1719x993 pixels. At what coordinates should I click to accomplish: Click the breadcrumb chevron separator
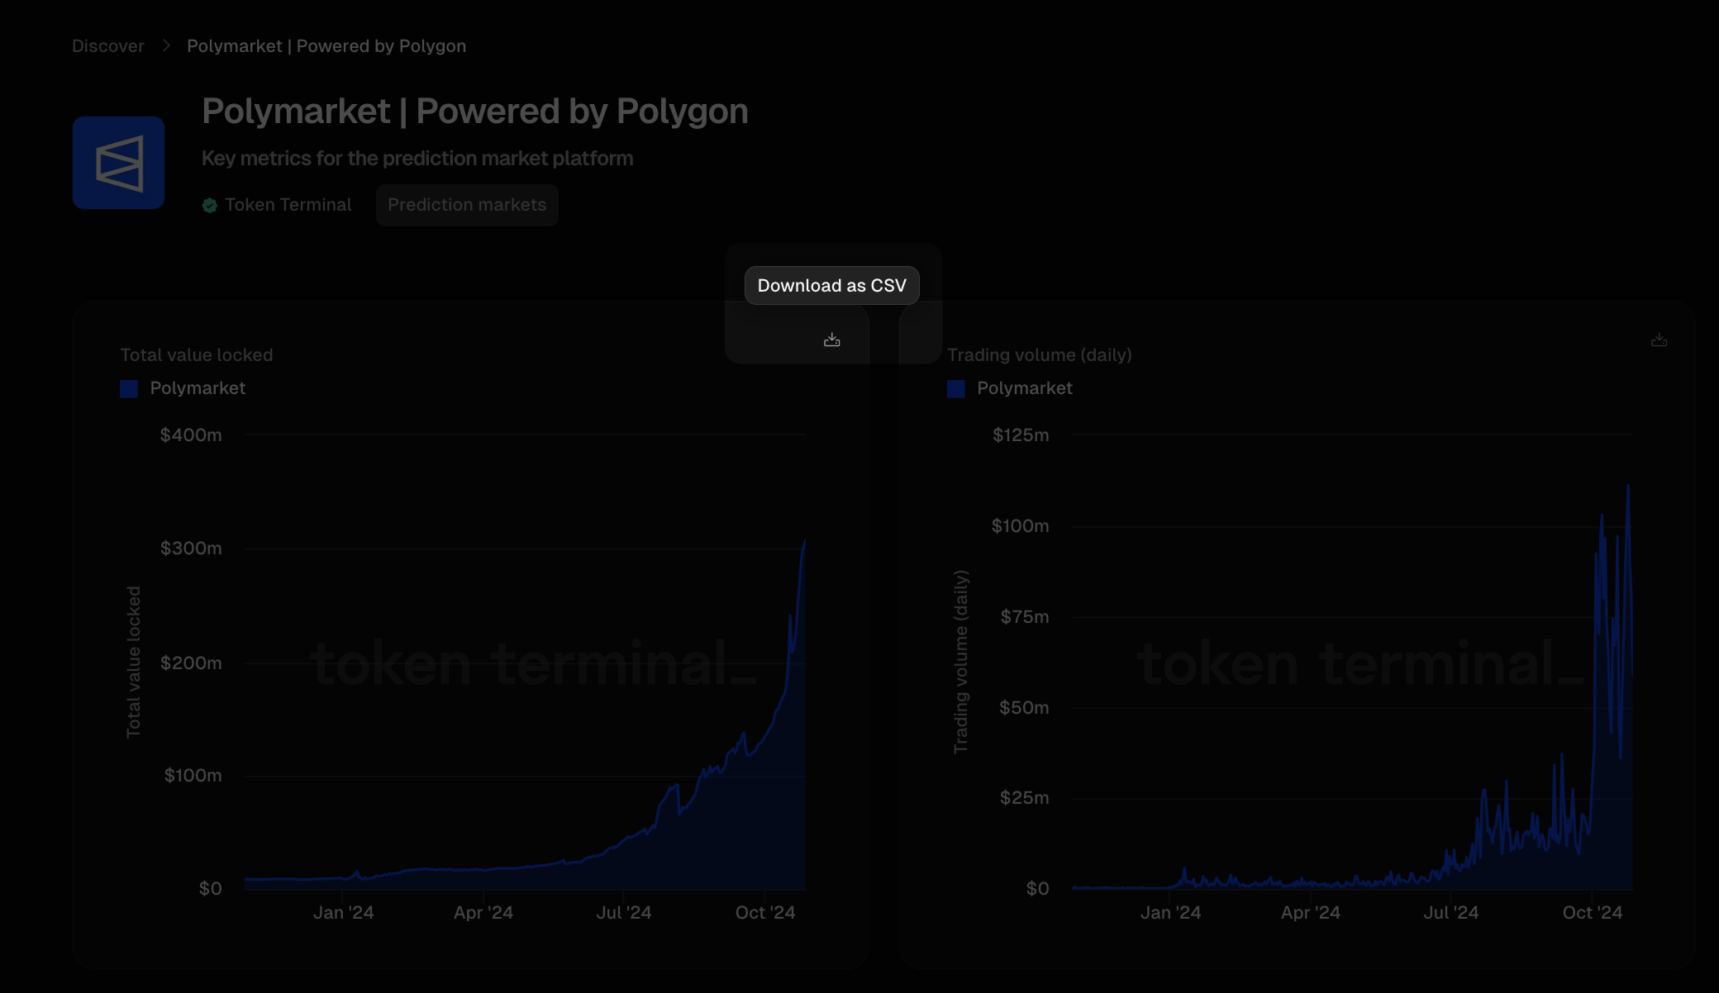tap(166, 45)
